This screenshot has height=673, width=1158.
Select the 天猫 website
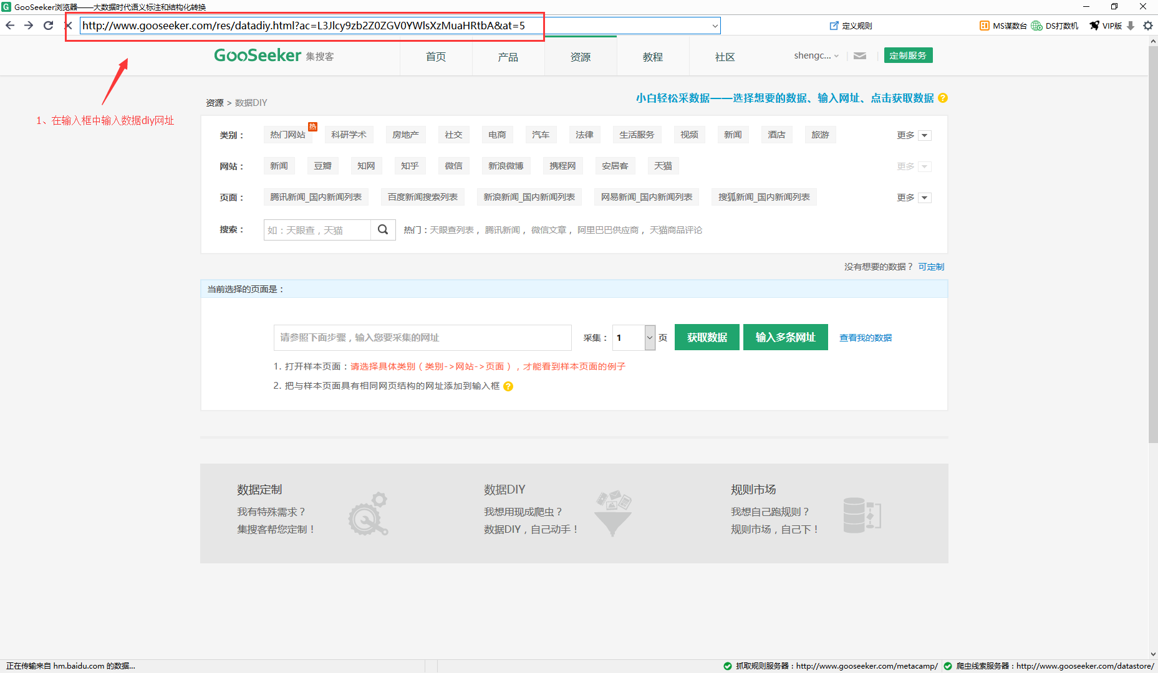pos(663,166)
